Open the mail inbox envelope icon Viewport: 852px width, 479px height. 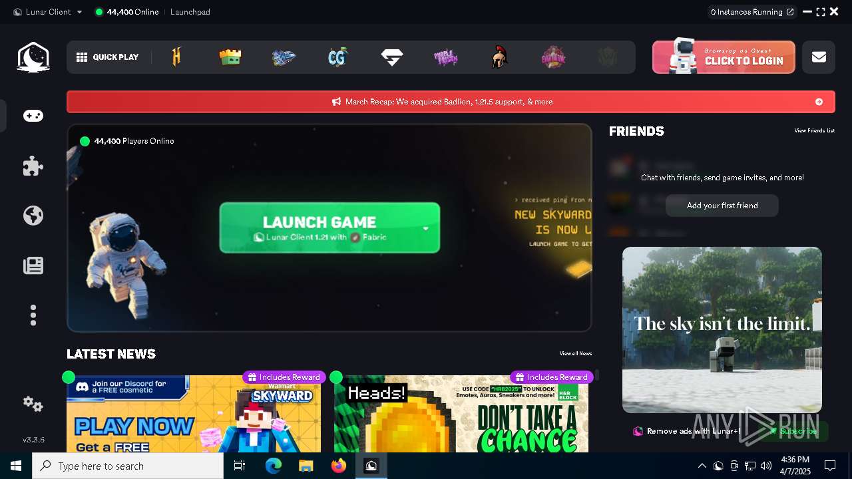[x=819, y=57]
